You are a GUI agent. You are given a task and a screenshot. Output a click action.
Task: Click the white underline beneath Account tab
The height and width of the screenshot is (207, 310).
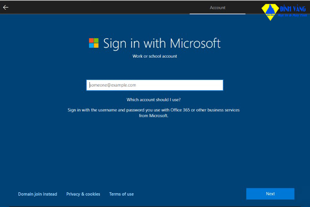click(217, 14)
